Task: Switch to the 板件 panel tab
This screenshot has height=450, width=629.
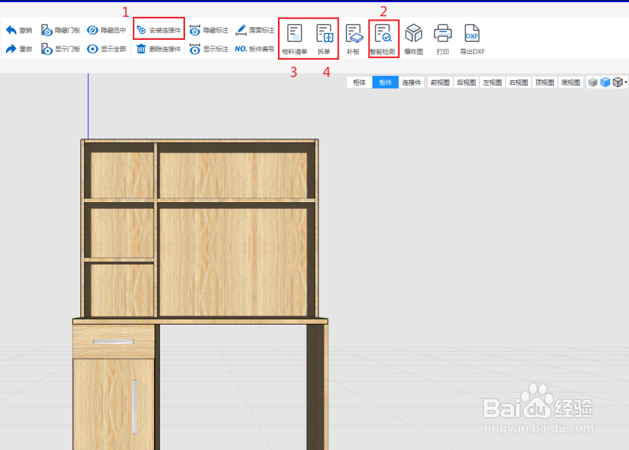Action: 386,83
